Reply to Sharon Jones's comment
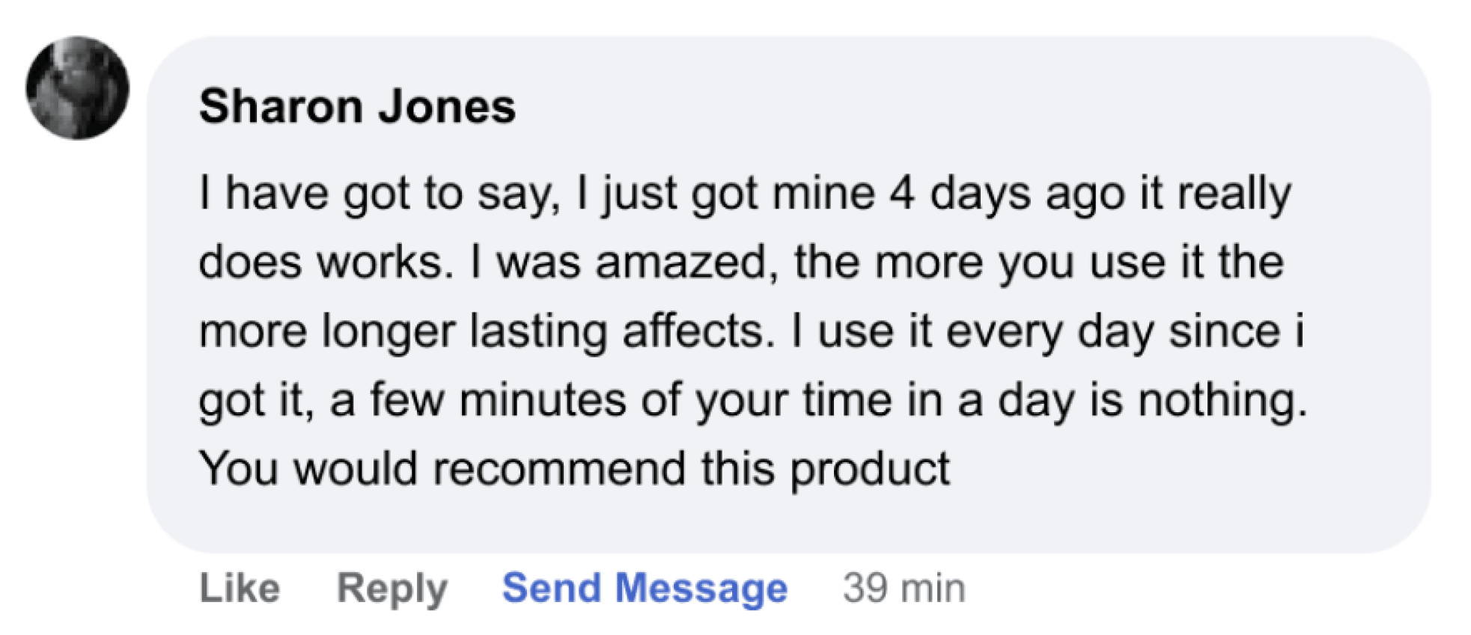Viewport: 1471px width, 635px height. (392, 589)
